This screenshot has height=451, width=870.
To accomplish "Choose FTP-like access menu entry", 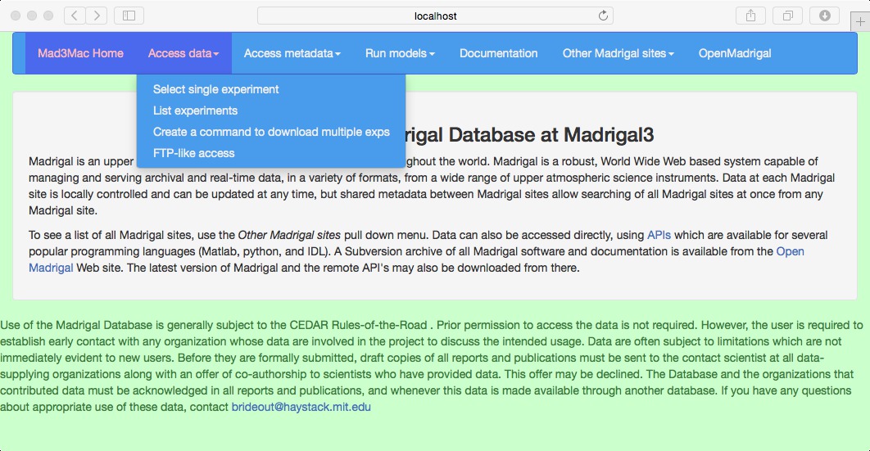I will (x=193, y=153).
